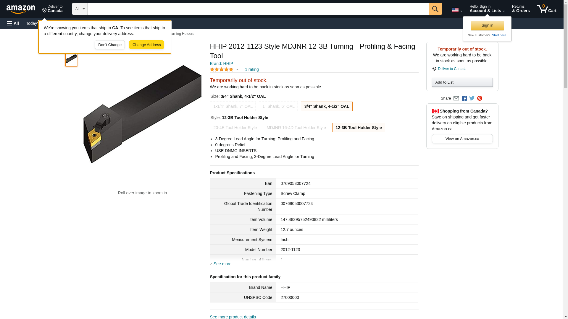Choose the 20-4E Tool Holder Style
Viewport: 568px width, 319px height.
point(235,128)
